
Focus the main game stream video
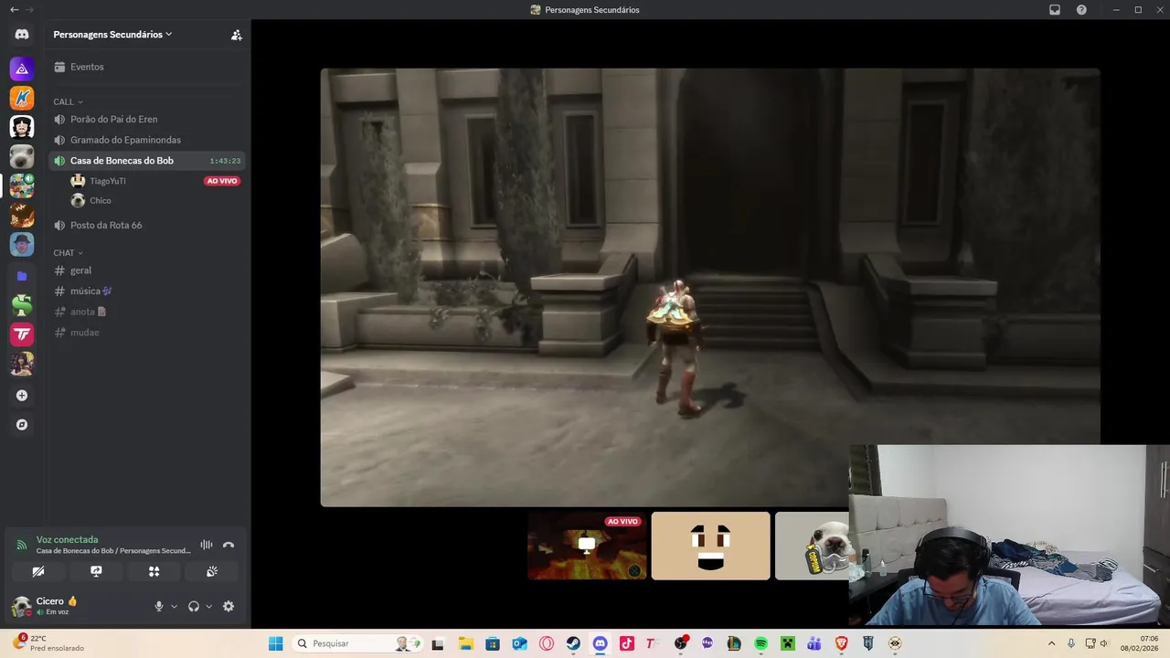pyautogui.click(x=710, y=287)
